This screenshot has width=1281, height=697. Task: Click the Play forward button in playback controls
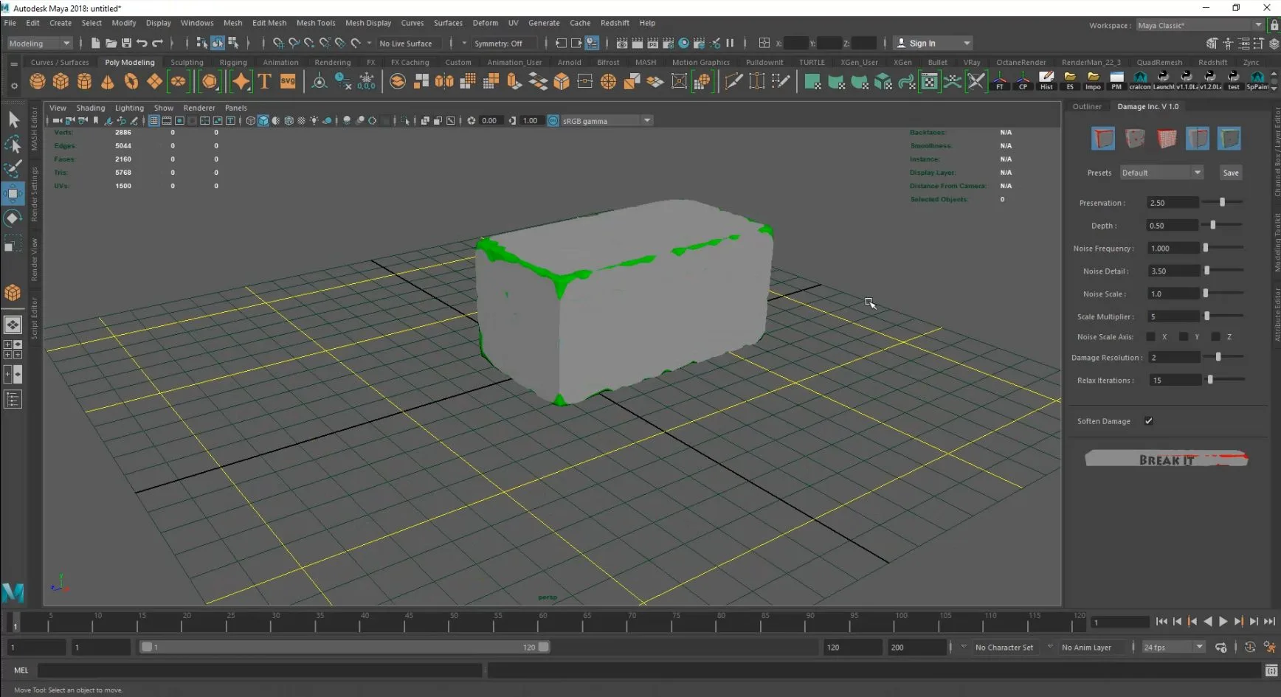point(1223,621)
